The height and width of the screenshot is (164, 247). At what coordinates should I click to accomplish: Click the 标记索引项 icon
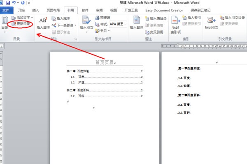175,20
